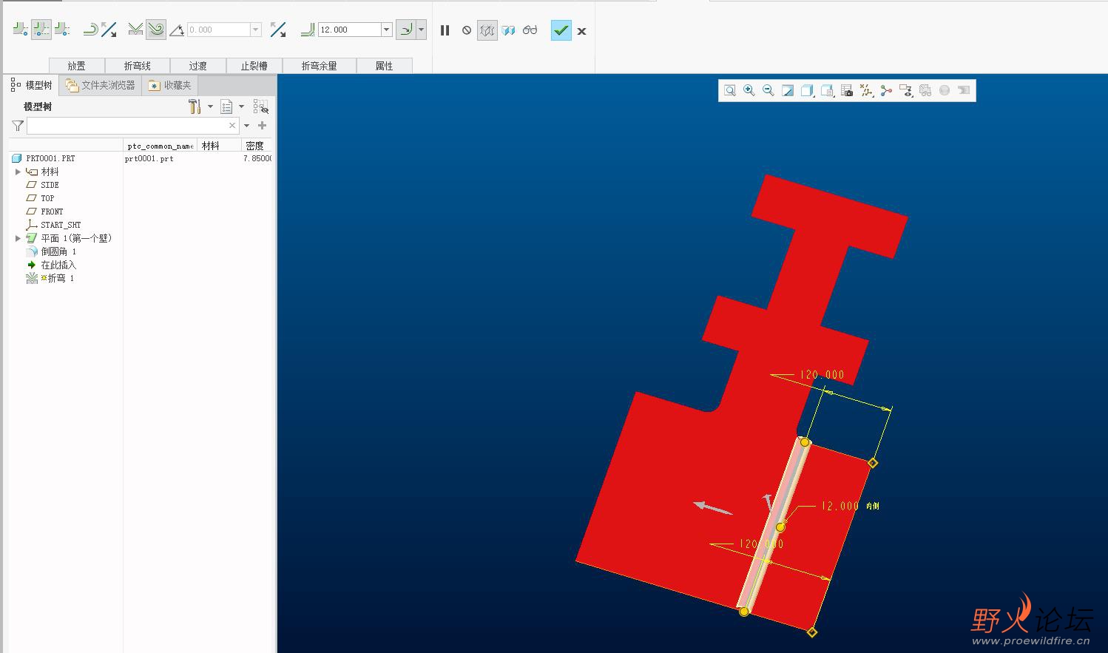Toggle the attached preview icon
The image size is (1108, 653).
[508, 30]
